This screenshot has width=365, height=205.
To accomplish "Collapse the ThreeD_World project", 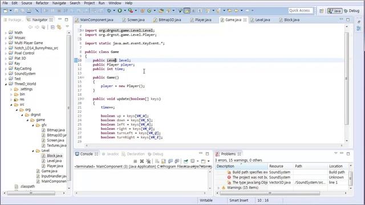I will [6, 84].
